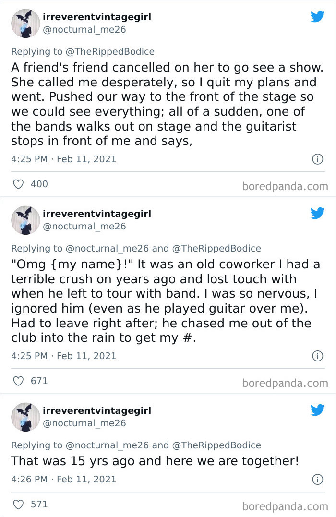Click the Twitter bird icon on the second tweet

click(x=318, y=213)
